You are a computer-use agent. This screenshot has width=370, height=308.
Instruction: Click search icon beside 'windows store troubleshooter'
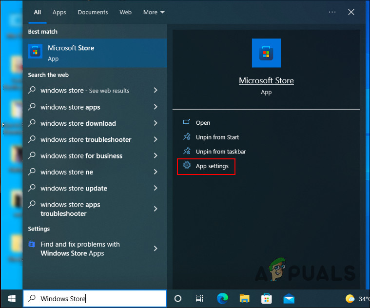32,139
